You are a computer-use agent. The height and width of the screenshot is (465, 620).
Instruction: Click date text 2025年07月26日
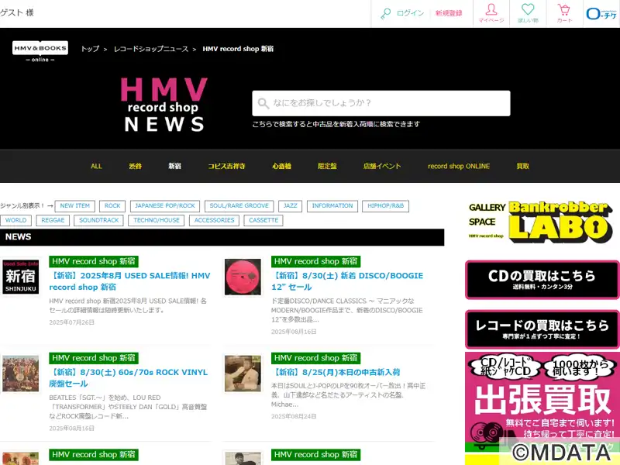point(71,322)
